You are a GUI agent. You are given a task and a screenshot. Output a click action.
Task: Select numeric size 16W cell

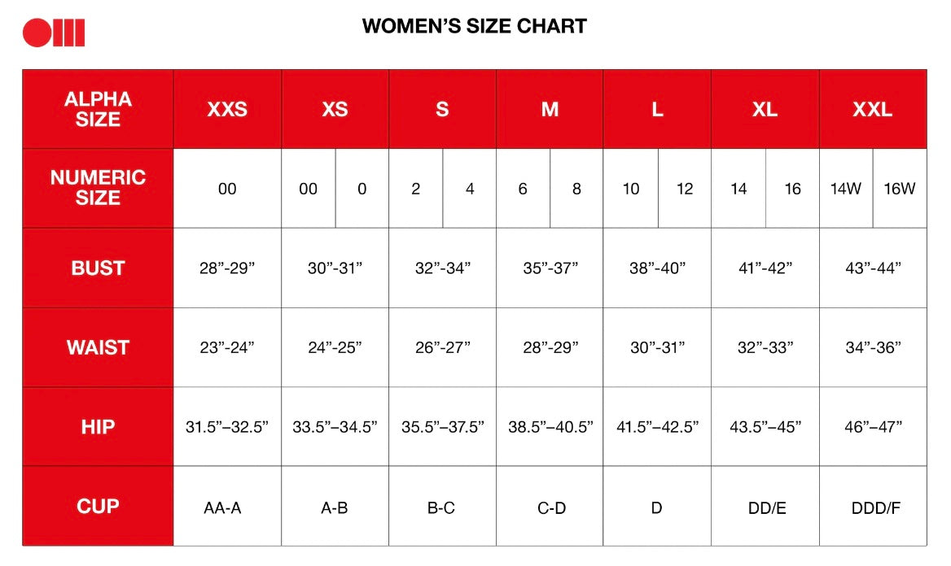coord(899,189)
